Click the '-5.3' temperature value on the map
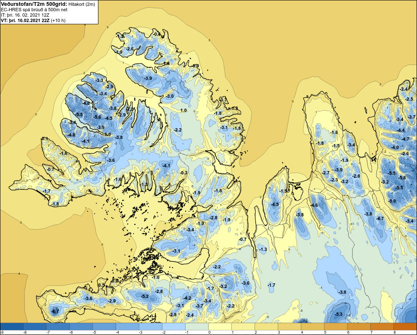The image size is (417, 335). 339,314
